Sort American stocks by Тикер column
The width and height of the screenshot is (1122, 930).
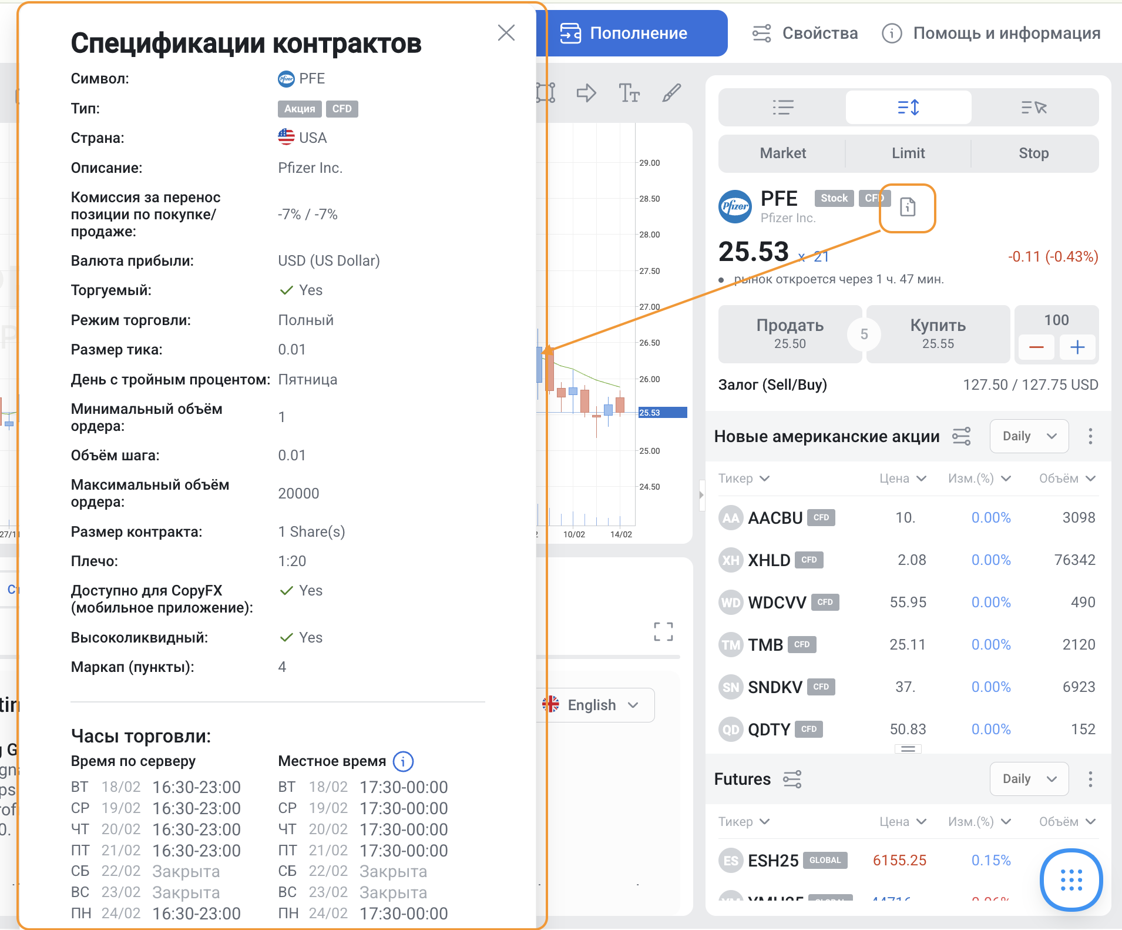tap(744, 479)
